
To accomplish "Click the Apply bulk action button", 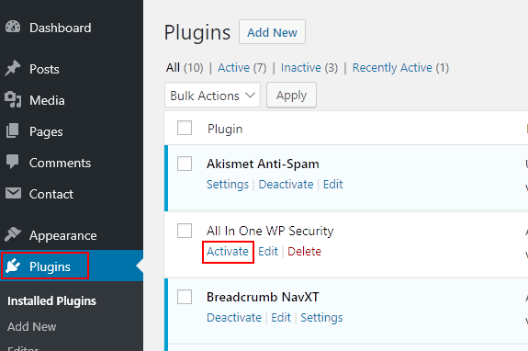I will tap(291, 96).
